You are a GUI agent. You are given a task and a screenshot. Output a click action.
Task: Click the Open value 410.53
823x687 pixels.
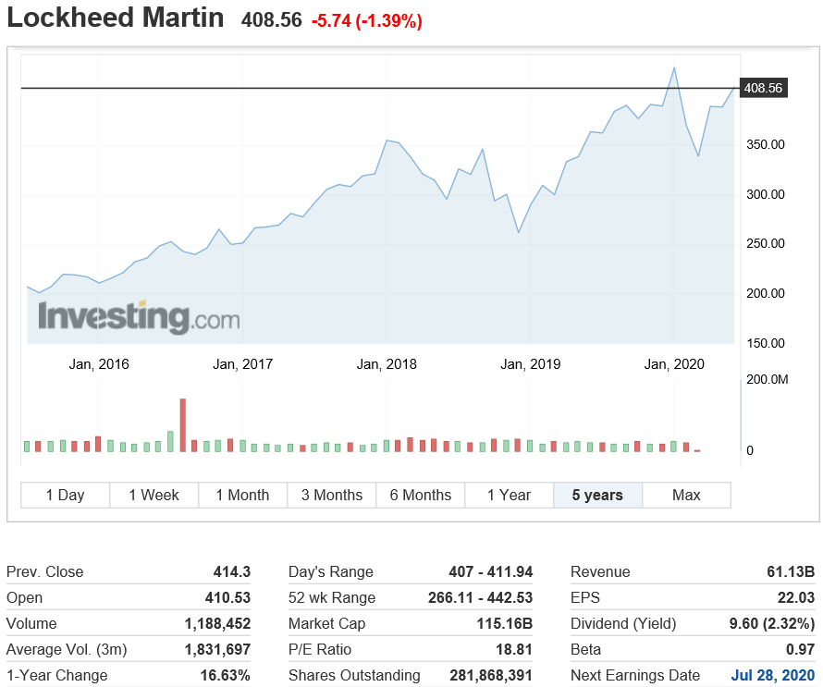tap(227, 597)
